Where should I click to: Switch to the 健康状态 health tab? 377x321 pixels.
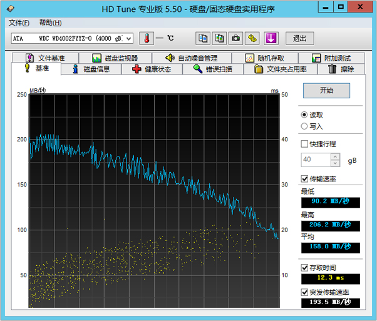click(x=152, y=69)
